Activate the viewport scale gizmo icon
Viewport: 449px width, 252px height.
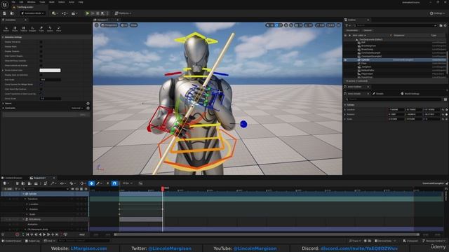pyautogui.click(x=281, y=25)
